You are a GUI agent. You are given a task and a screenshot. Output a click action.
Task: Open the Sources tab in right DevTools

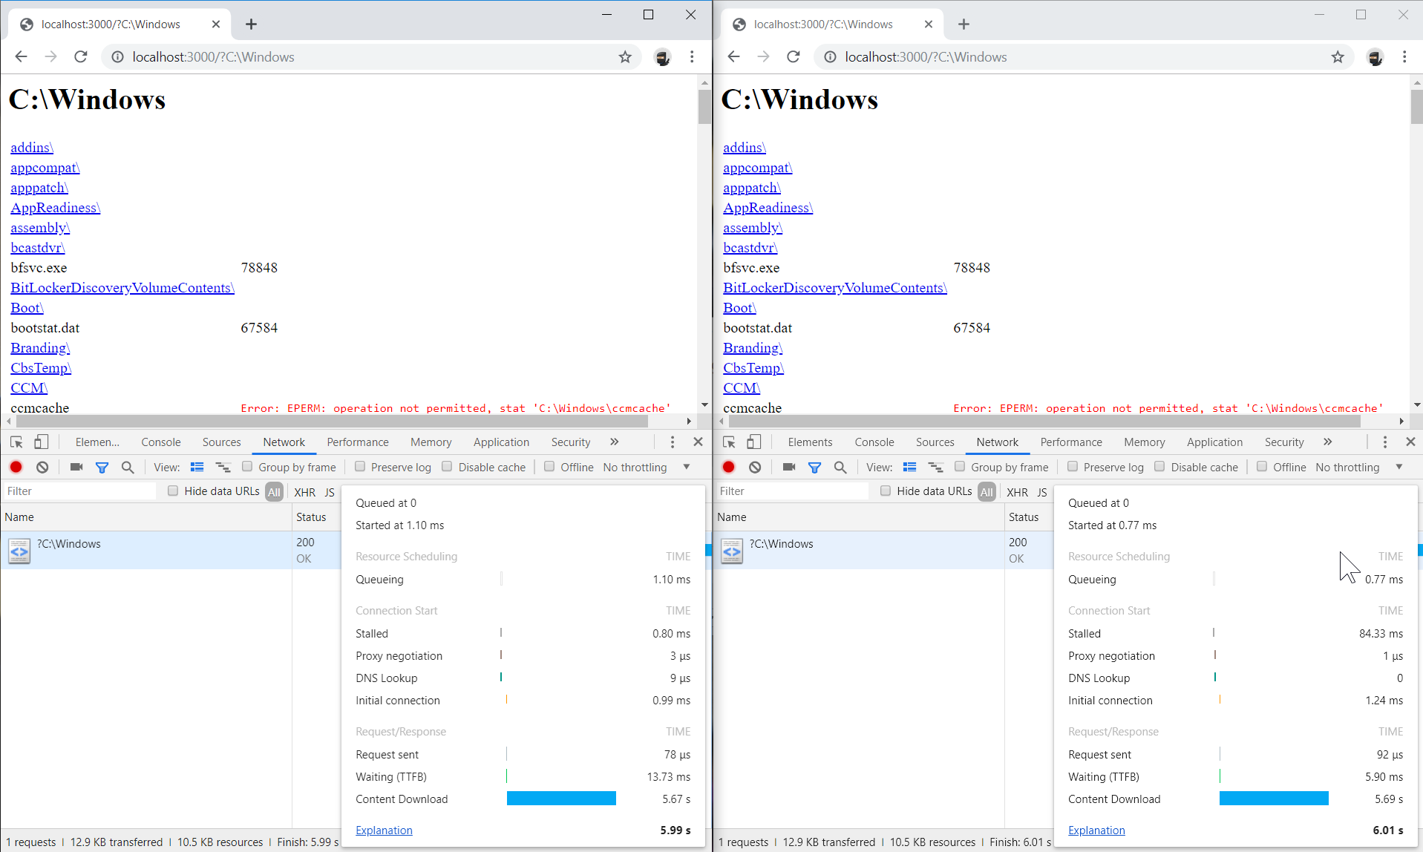935,442
